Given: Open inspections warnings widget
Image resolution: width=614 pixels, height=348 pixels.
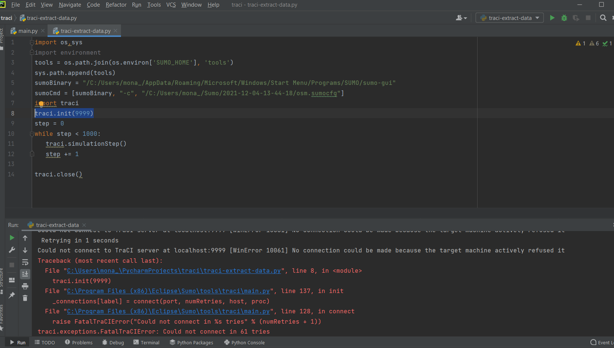Looking at the screenshot, I should point(594,44).
